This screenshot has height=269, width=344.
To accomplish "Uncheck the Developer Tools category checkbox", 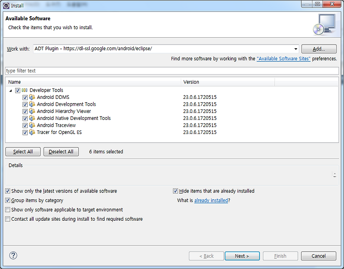I will 18,90.
